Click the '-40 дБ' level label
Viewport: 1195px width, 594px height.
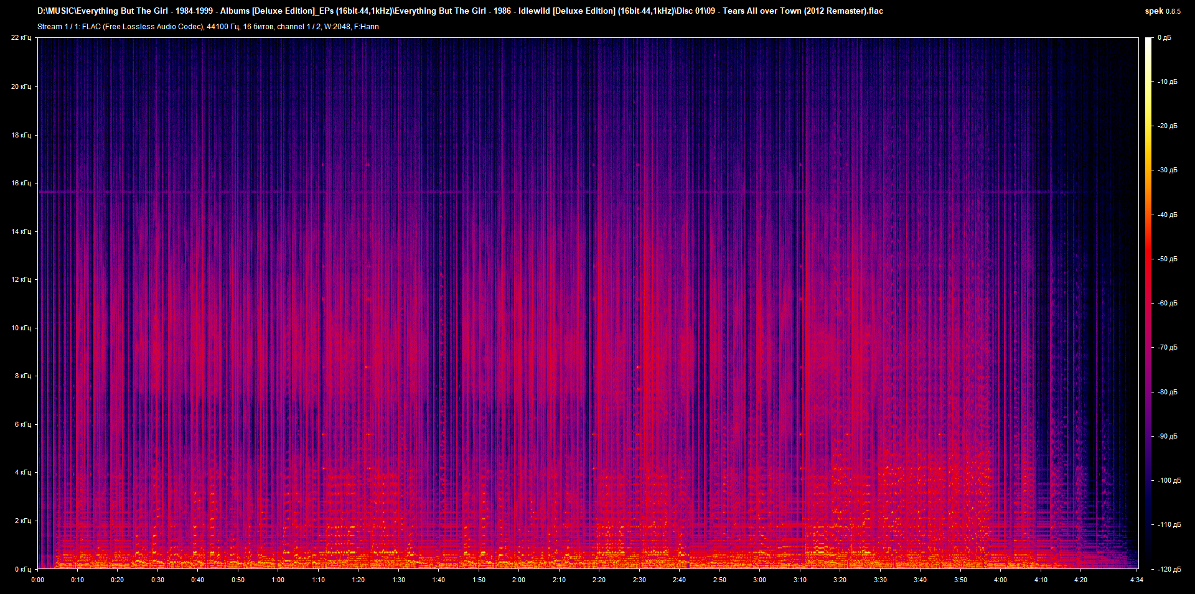coord(1167,215)
